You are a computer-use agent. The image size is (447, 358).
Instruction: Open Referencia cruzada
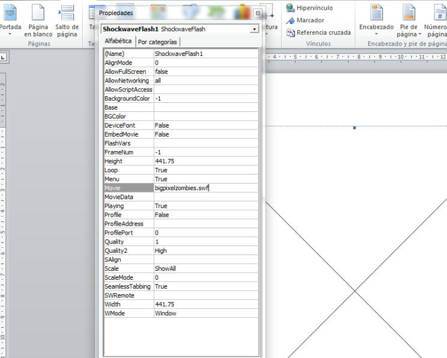point(318,33)
